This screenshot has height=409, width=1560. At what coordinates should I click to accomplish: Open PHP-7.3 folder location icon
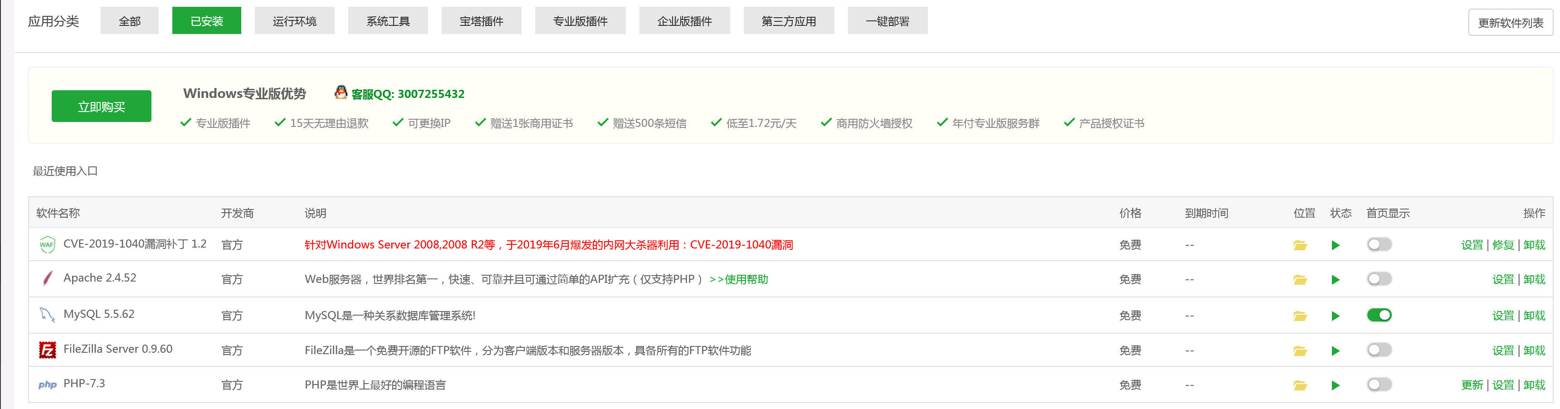coord(1300,386)
